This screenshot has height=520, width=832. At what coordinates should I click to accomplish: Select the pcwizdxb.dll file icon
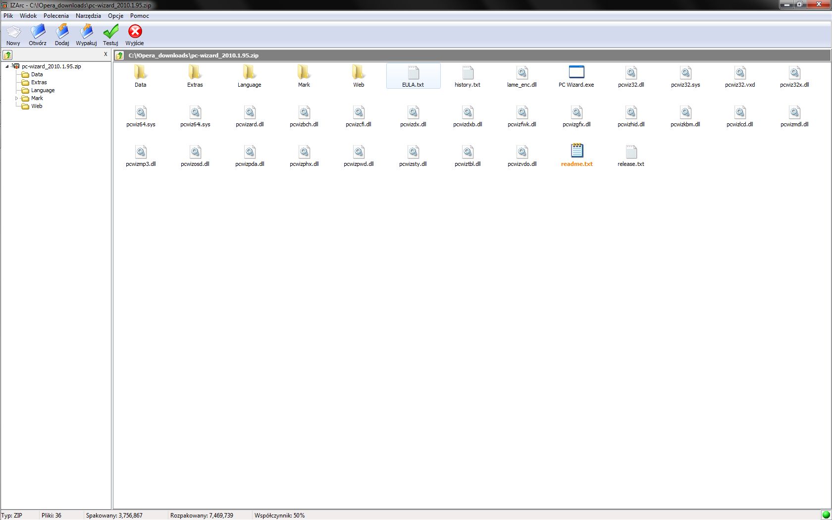[x=468, y=112]
